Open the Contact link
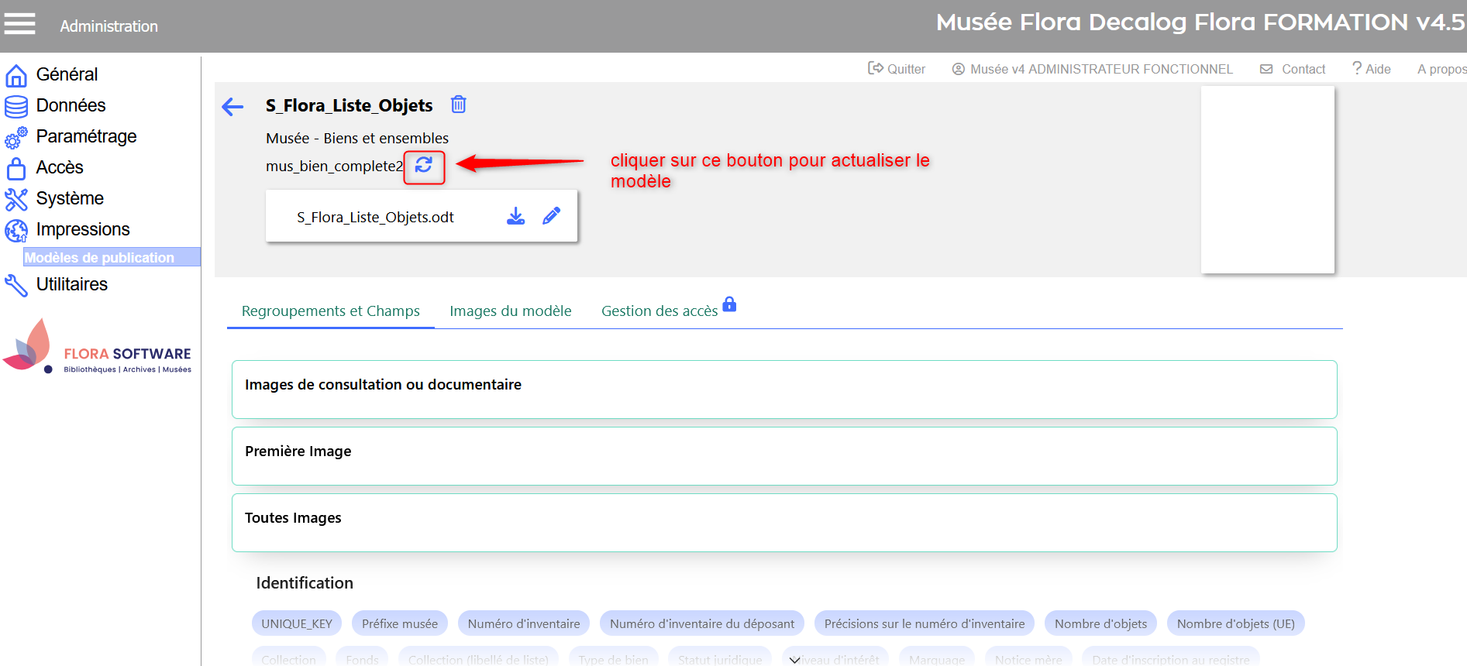The width and height of the screenshot is (1467, 666). [x=1294, y=69]
